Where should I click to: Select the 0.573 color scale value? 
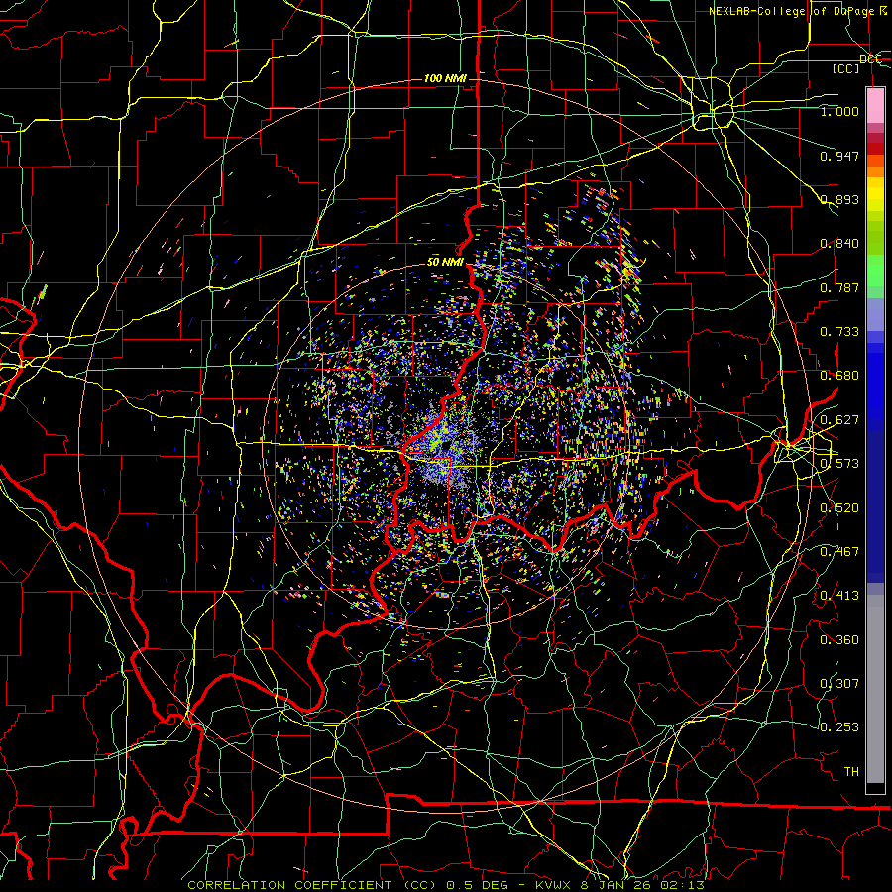pyautogui.click(x=839, y=464)
